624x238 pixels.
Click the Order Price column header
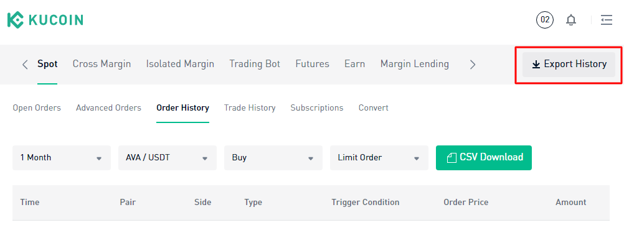466,202
